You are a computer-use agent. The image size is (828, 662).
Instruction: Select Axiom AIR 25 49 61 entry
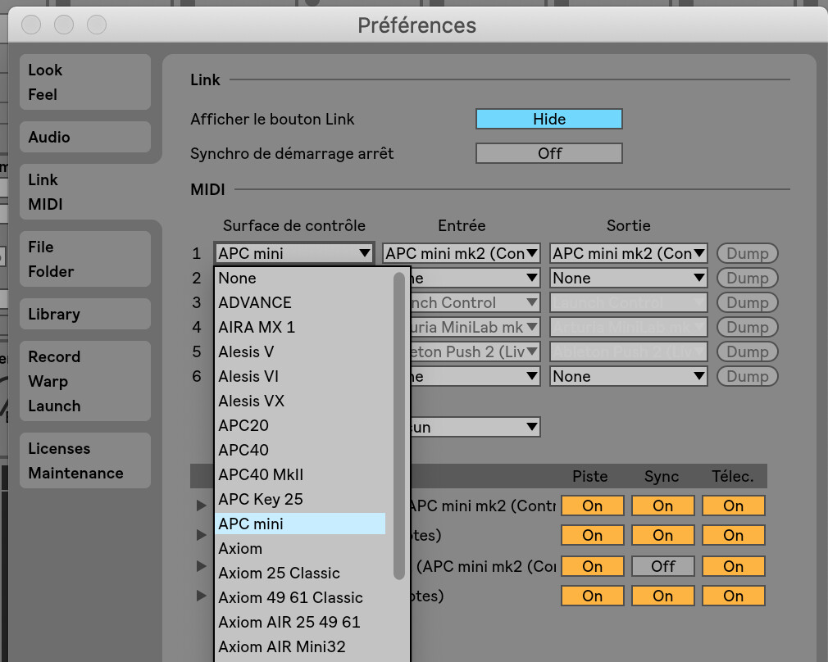[x=301, y=622]
